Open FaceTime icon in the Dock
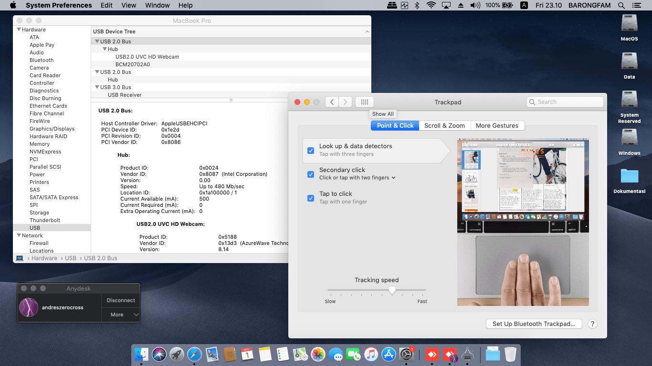This screenshot has height=366, width=652. tap(353, 354)
